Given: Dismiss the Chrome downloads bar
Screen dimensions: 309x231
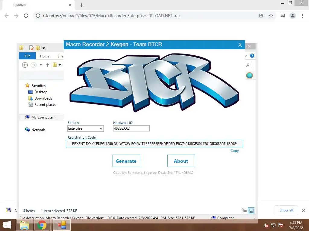Looking at the screenshot, I should pyautogui.click(x=304, y=210).
